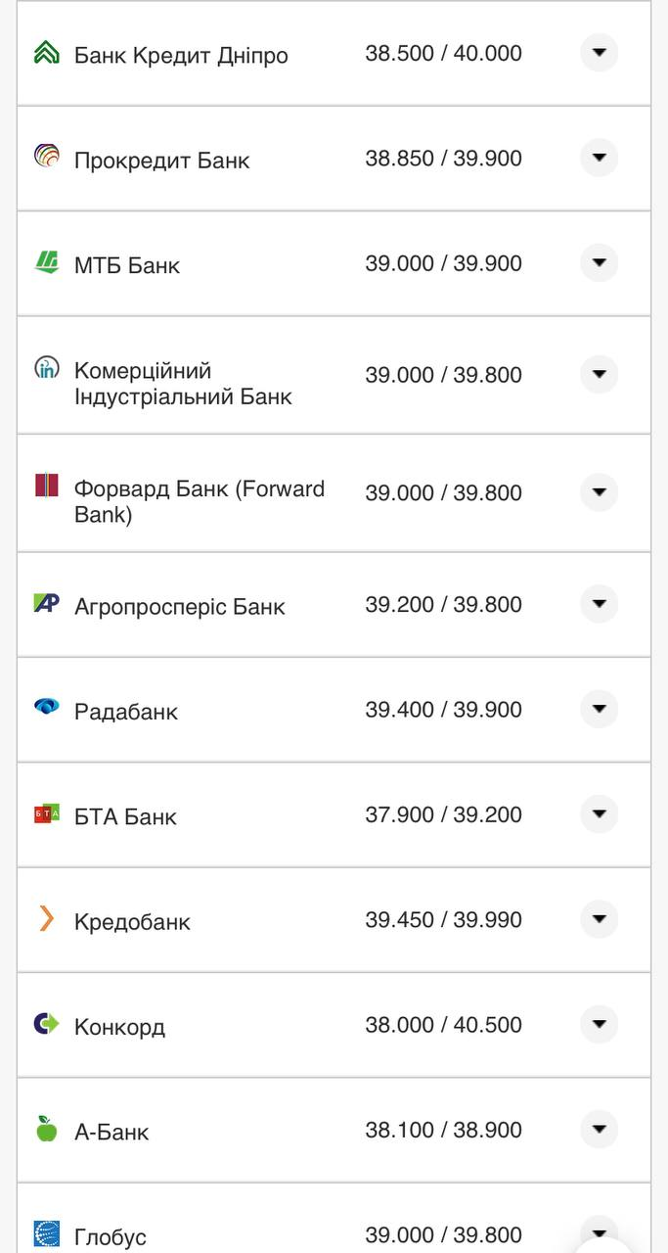Viewport: 668px width, 1253px height.
Task: Click the Банк Кредит Дніпро logo icon
Action: 46,53
